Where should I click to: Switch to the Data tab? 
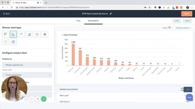click(x=78, y=21)
